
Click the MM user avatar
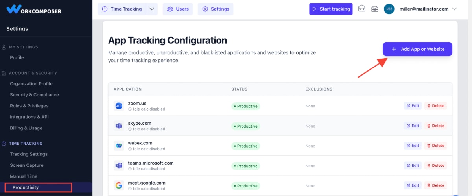[389, 9]
